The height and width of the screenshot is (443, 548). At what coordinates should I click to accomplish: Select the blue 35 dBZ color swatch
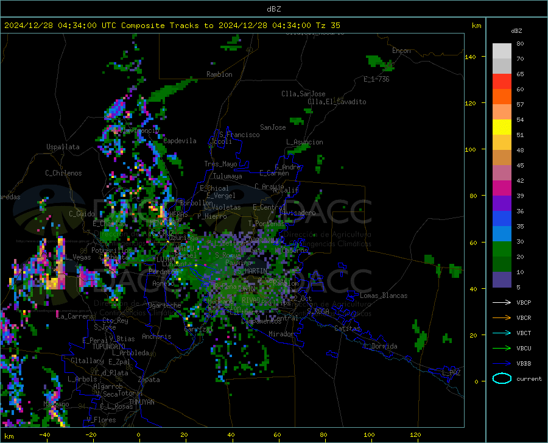[x=502, y=219]
